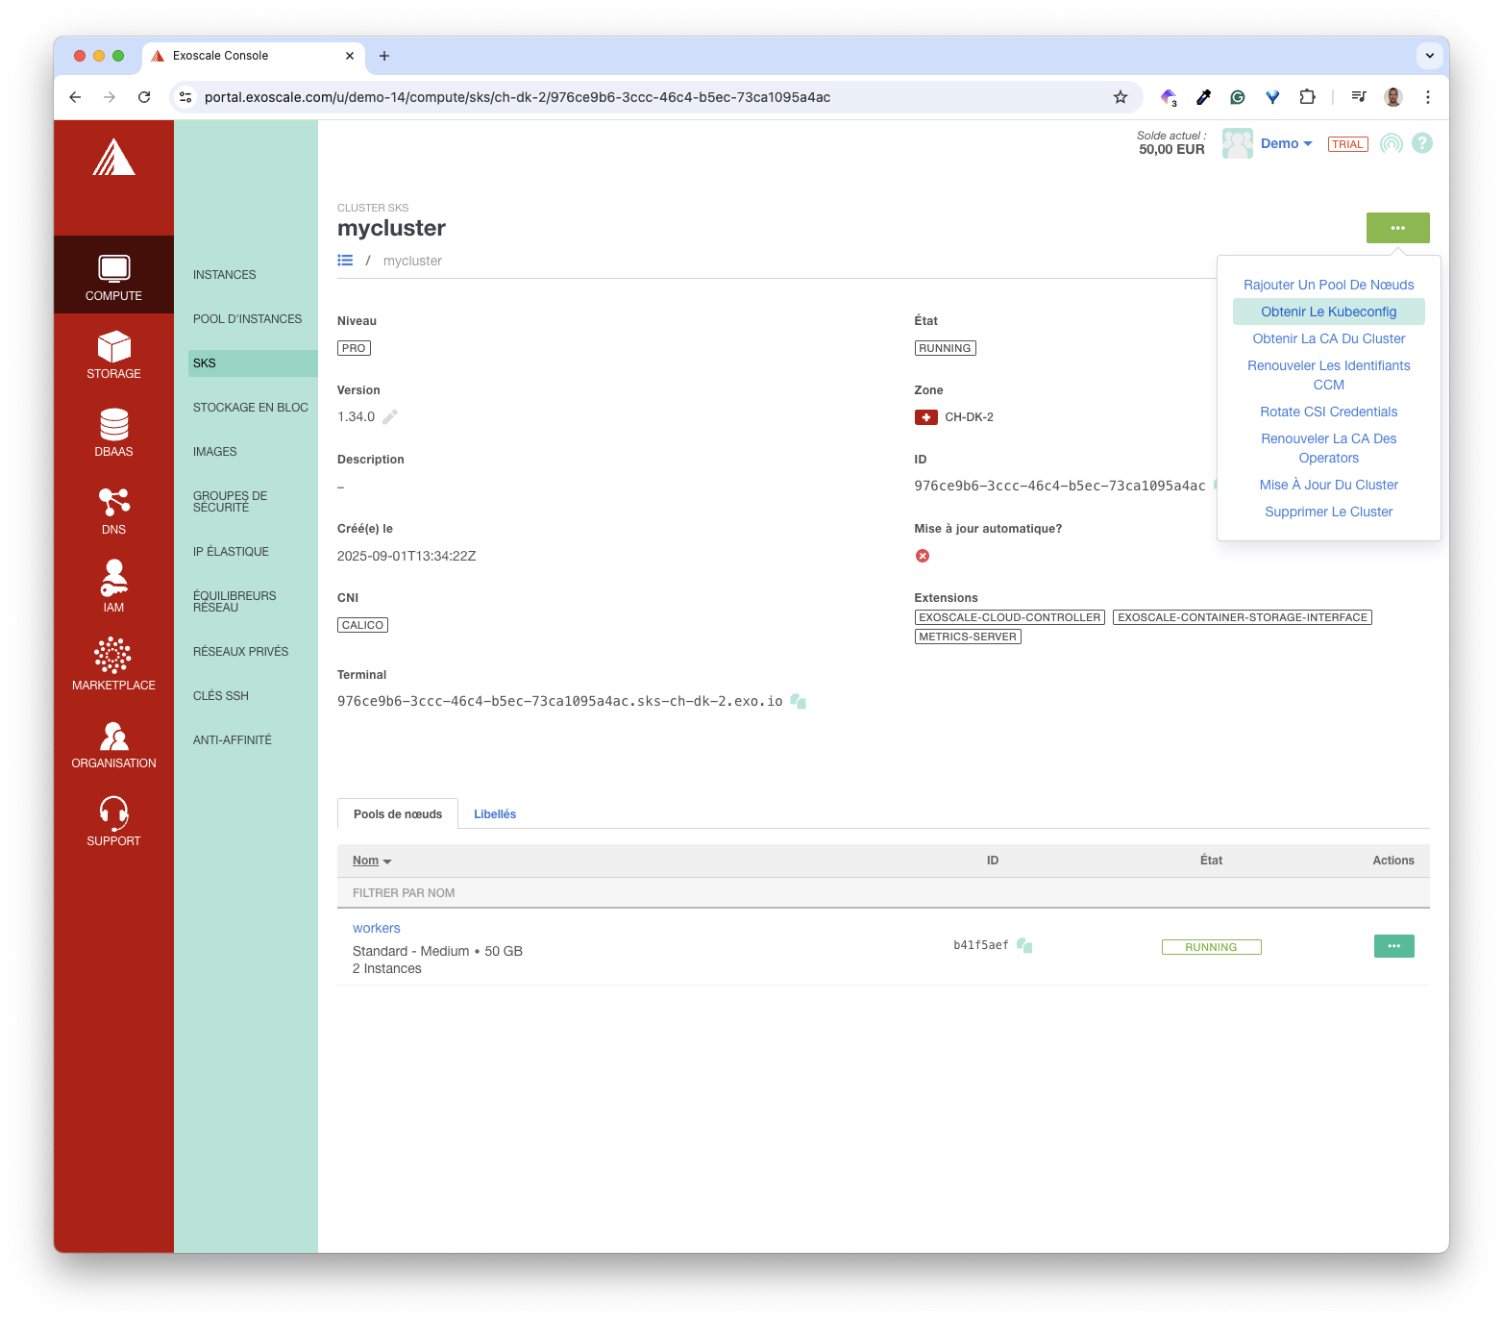The height and width of the screenshot is (1324, 1503).
Task: Toggle the green cluster actions menu button
Action: [1397, 228]
